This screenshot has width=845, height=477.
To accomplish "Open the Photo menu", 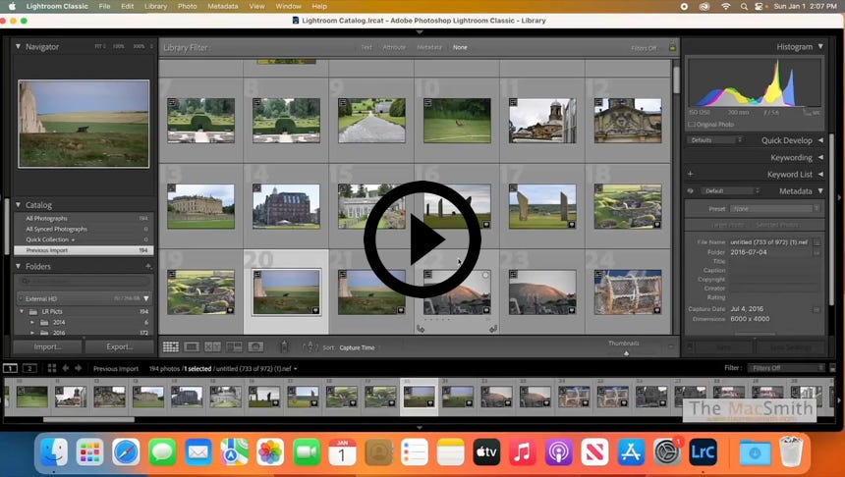I will click(x=187, y=7).
